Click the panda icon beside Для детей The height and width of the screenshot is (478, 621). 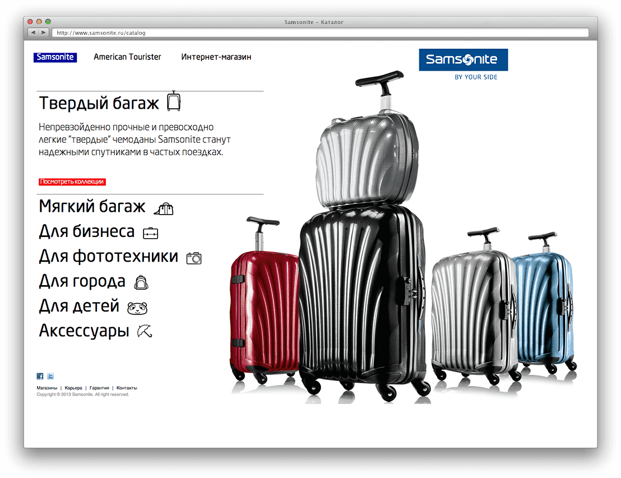click(137, 308)
